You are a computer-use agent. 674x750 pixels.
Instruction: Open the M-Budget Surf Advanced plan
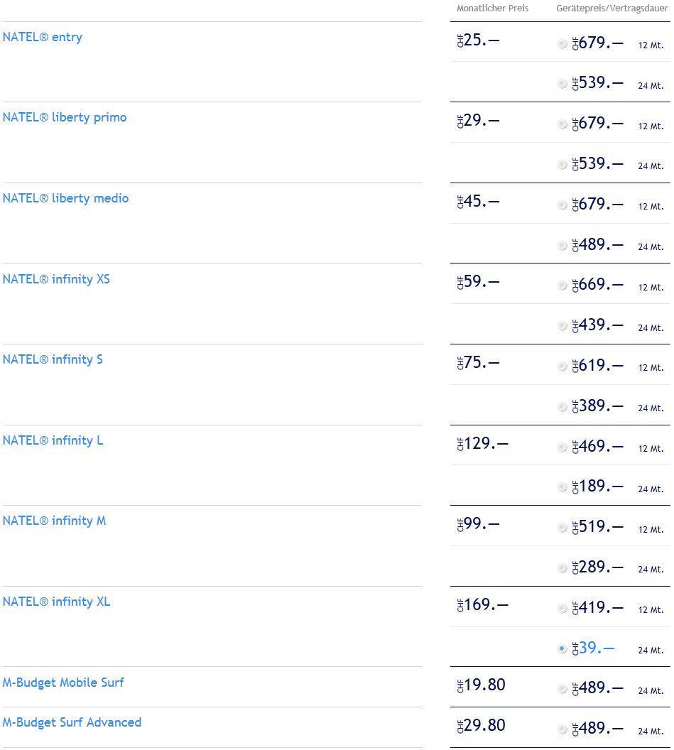click(x=72, y=722)
